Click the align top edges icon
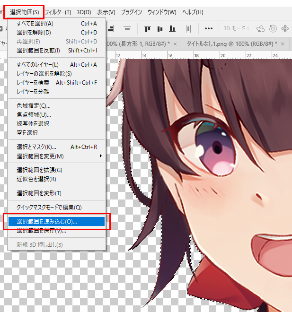 click(147, 29)
